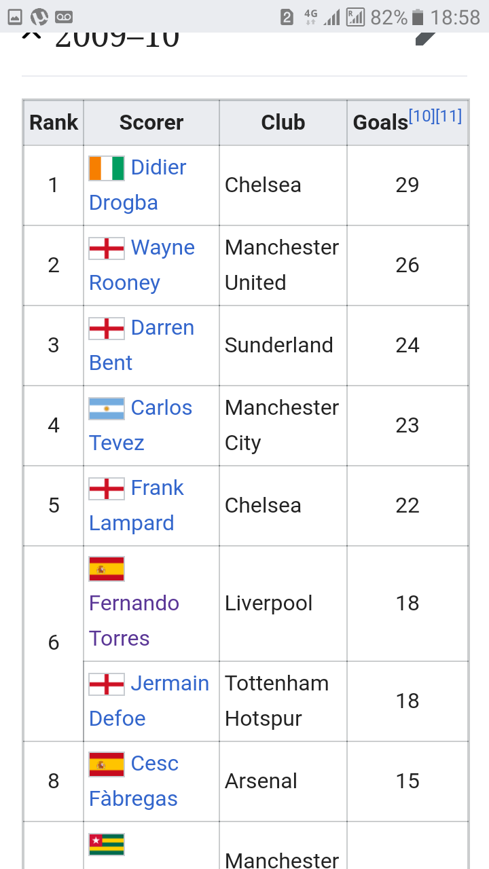Screen dimensions: 489x869
Task: Tap the 2009–10 section heading text
Action: point(117,38)
